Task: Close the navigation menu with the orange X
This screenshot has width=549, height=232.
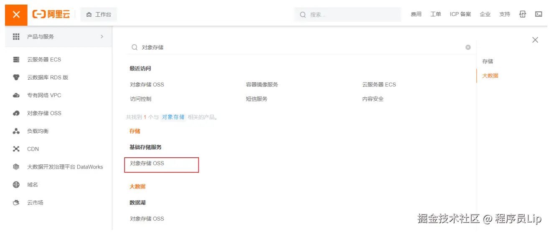Action: [16, 15]
